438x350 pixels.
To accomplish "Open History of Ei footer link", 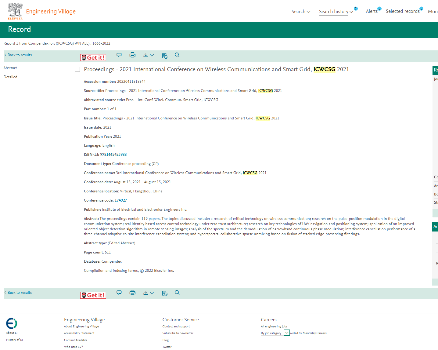I will [x=14, y=340].
